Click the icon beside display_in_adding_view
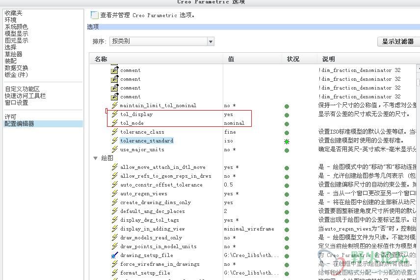 pos(115,229)
